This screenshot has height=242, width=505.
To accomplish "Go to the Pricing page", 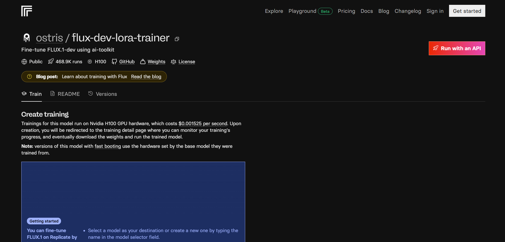I will (346, 11).
